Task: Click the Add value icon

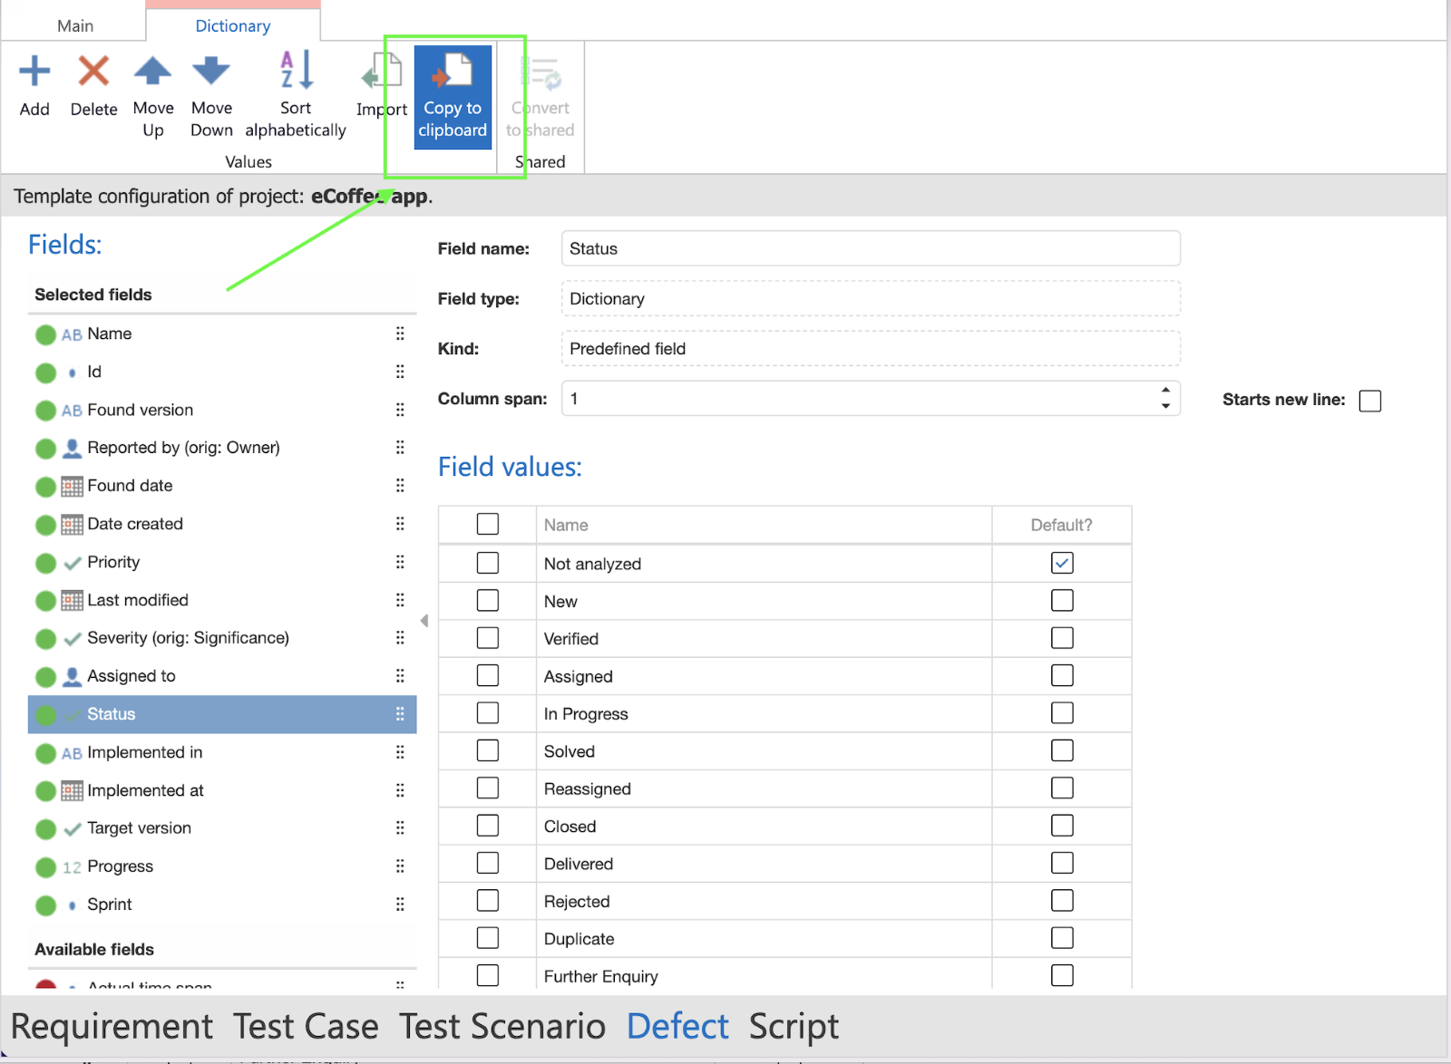Action: (34, 72)
